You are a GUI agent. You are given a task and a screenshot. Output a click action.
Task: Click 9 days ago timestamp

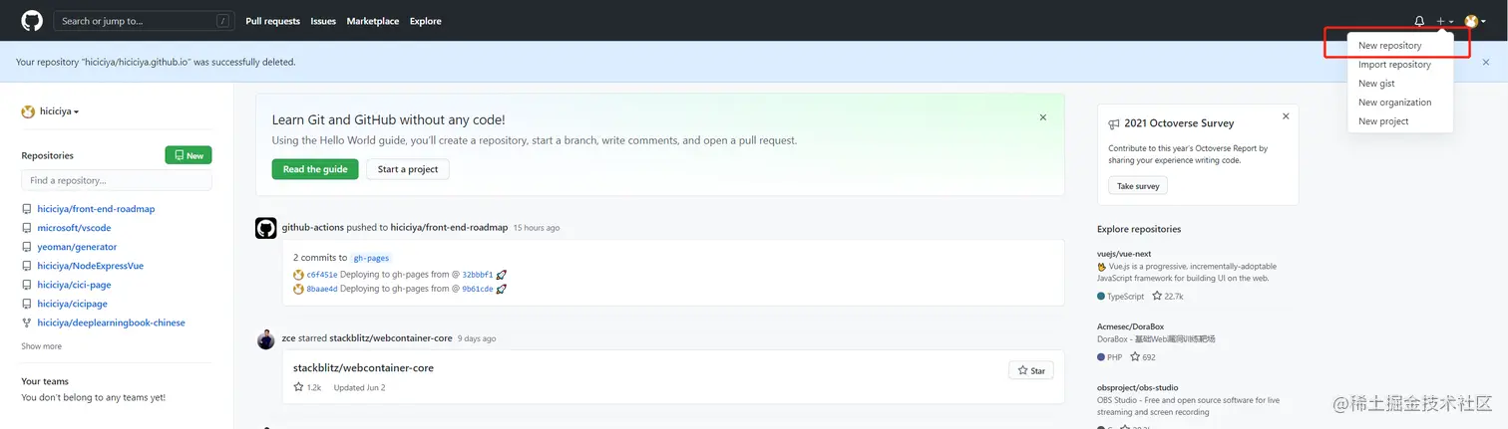[477, 338]
